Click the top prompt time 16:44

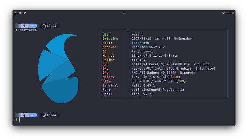point(51,26)
